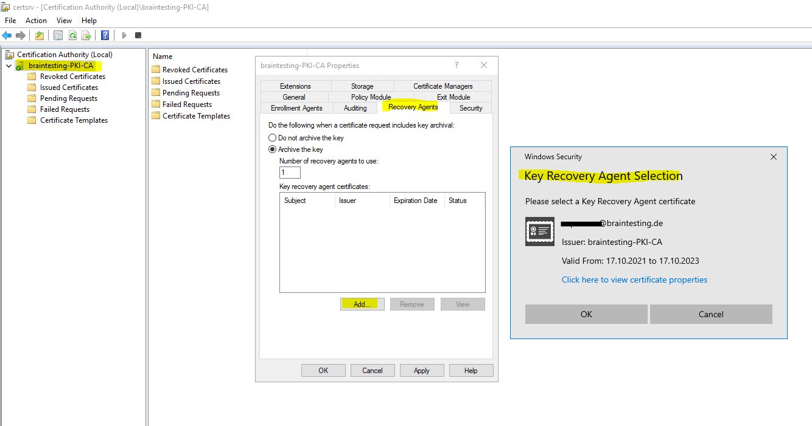Open the Action menu

point(36,20)
